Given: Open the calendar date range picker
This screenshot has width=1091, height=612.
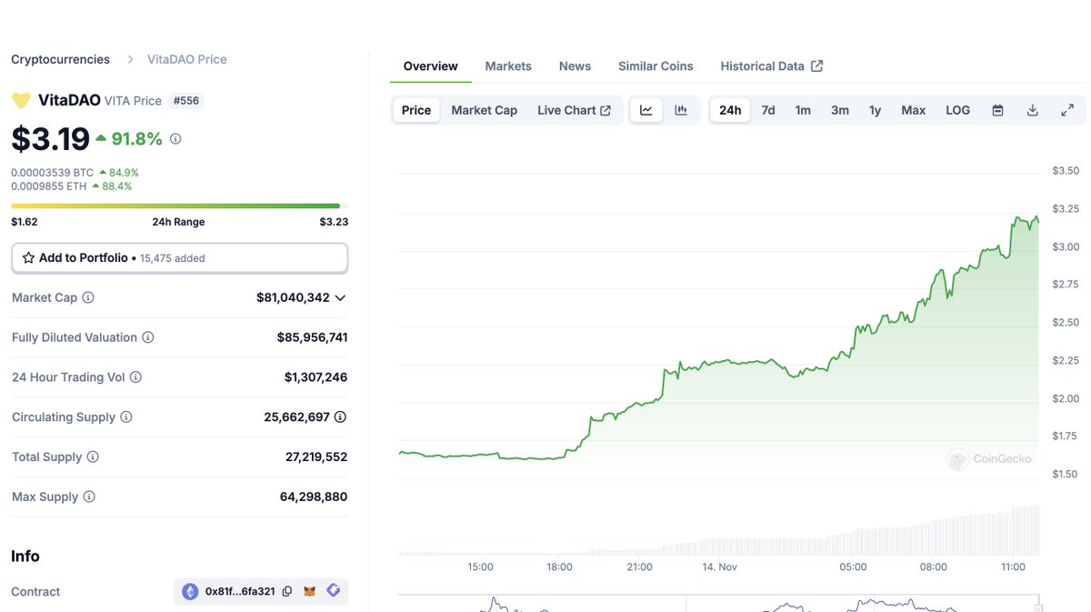Looking at the screenshot, I should click(x=997, y=110).
